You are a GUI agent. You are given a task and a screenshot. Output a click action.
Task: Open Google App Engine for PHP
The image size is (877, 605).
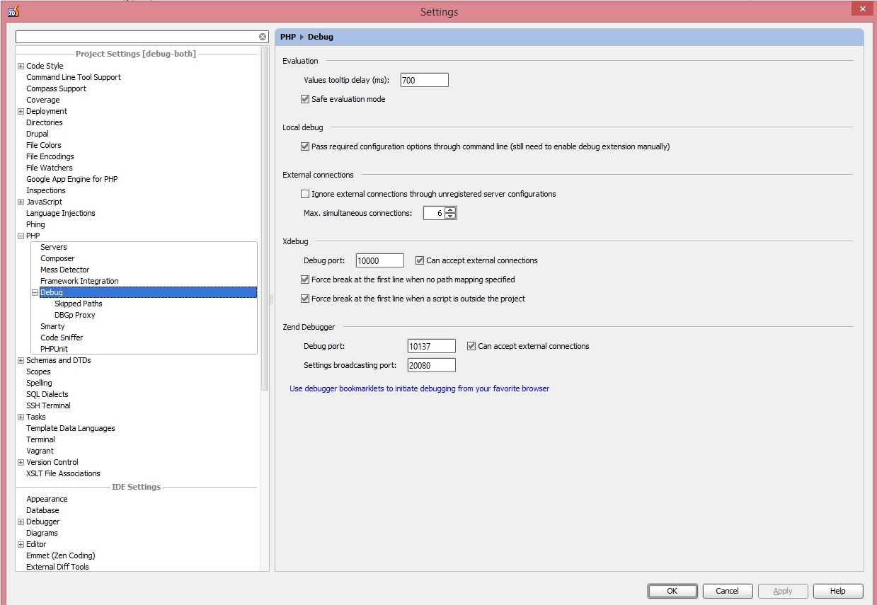[x=72, y=179]
